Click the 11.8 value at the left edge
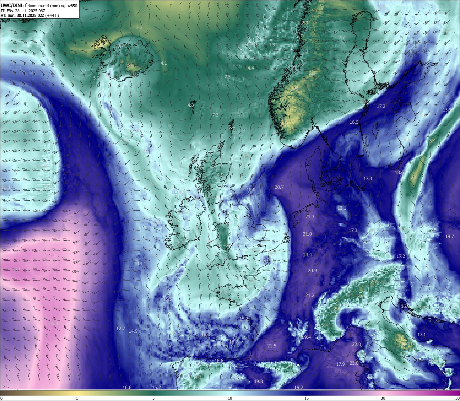 point(6,187)
